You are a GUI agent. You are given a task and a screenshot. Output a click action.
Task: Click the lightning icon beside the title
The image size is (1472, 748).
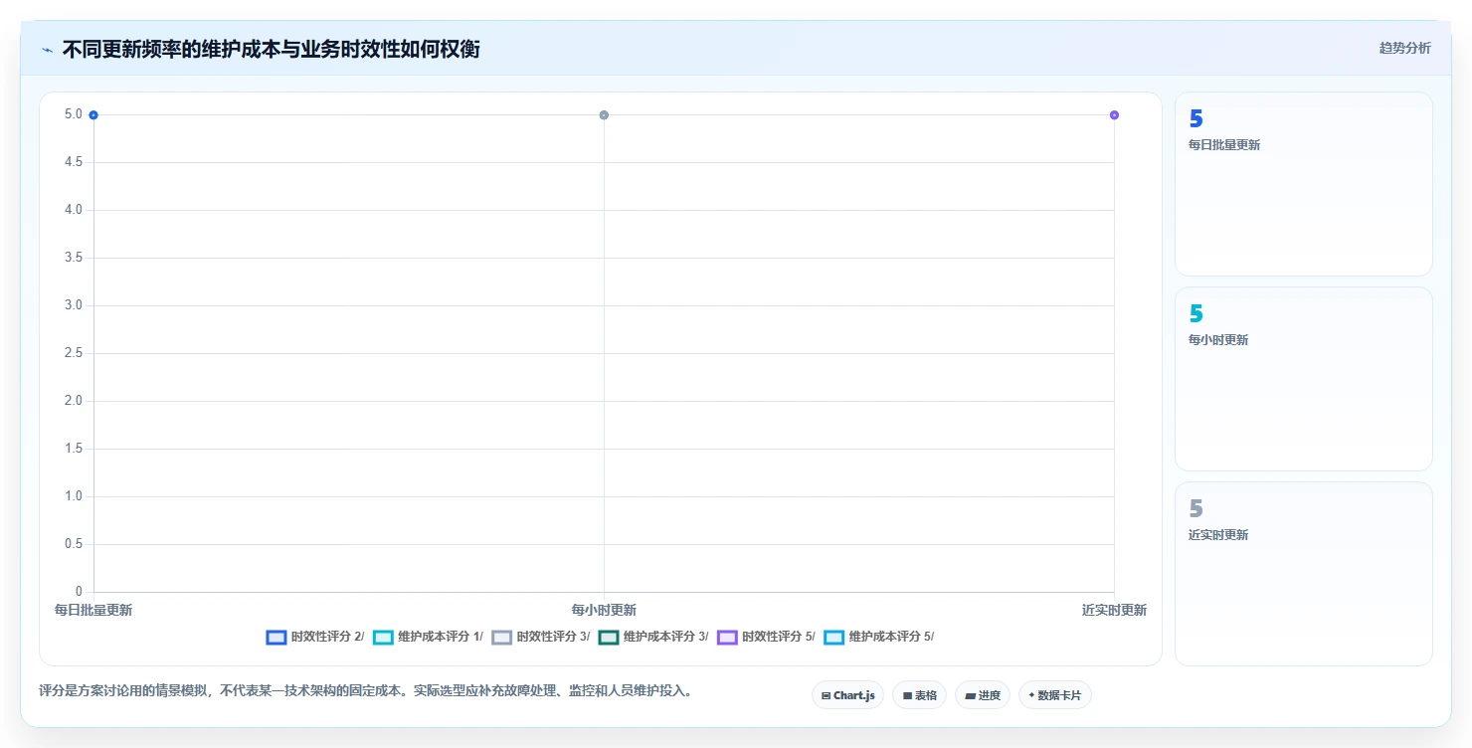tap(48, 50)
